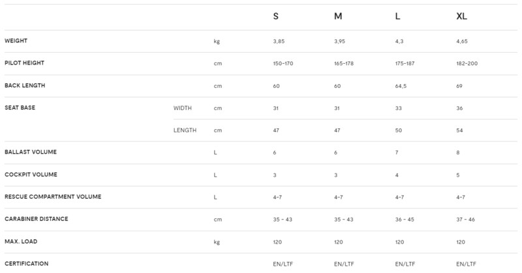522x273 pixels.
Task: Click the WEIGHT row label
Action: click(16, 40)
